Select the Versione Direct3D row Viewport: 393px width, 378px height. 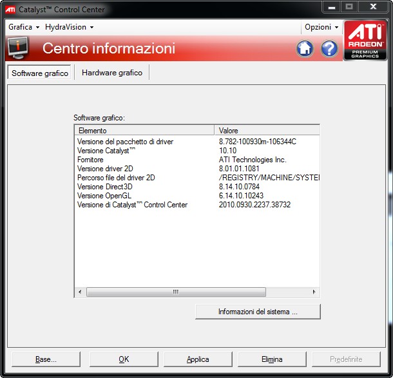coord(197,187)
